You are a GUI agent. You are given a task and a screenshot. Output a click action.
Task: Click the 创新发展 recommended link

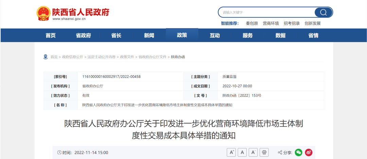click(x=313, y=23)
